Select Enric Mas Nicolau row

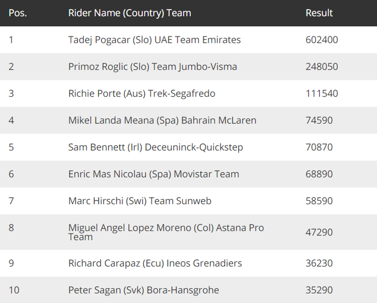click(154, 174)
